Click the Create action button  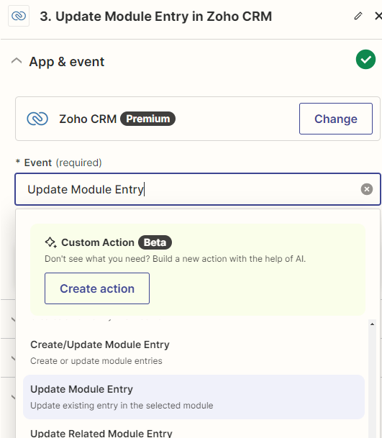(x=97, y=288)
